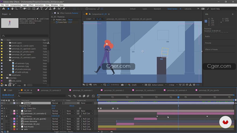Select the Pen tool
Image resolution: width=237 pixels, height=133 pixels.
[37, 9]
